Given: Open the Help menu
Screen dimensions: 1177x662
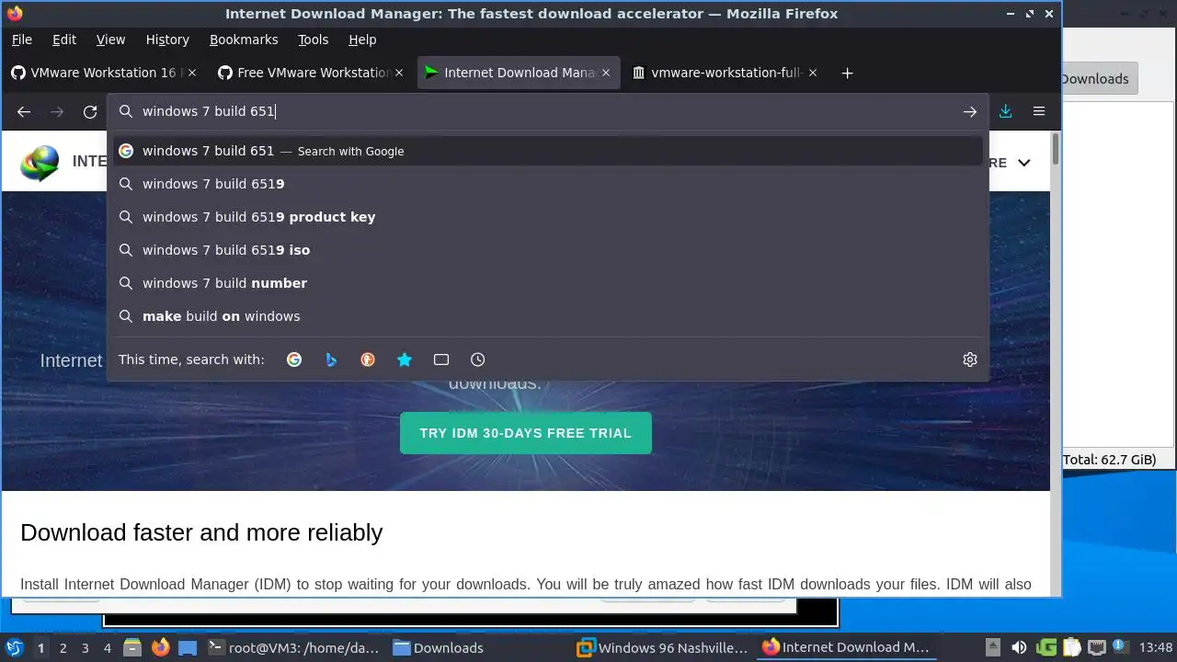Looking at the screenshot, I should point(362,40).
